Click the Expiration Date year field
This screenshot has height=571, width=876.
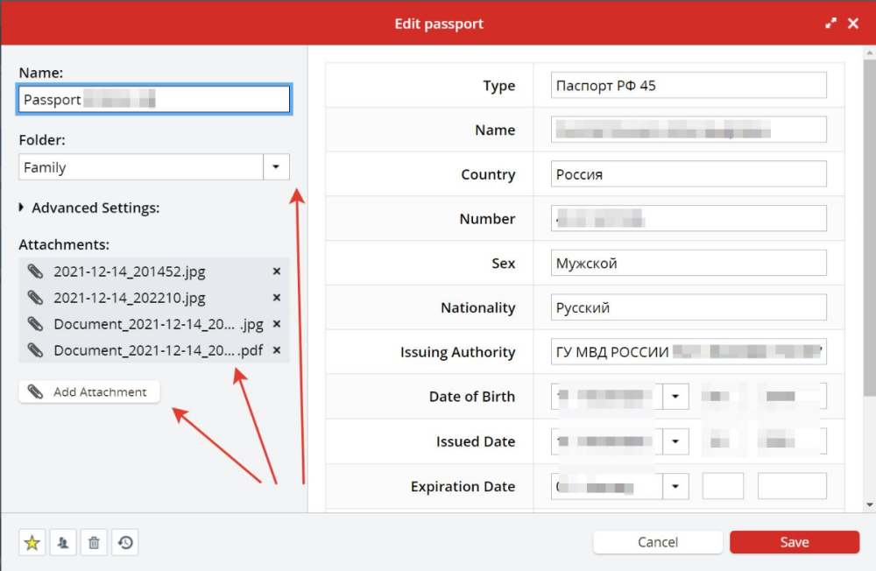pos(792,486)
